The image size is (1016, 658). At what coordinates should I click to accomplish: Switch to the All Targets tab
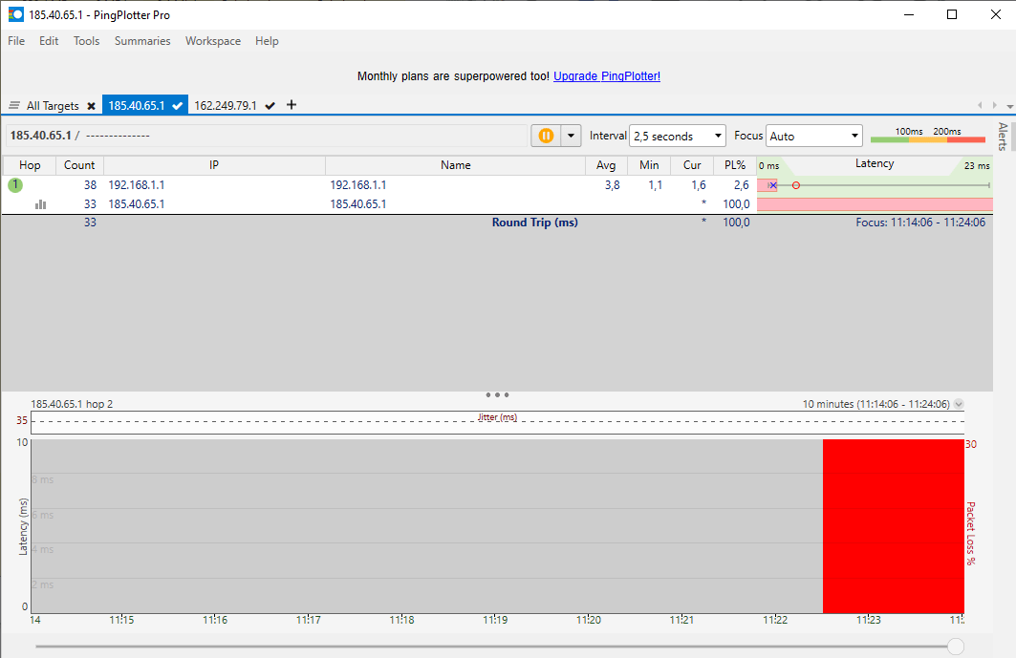coord(53,106)
